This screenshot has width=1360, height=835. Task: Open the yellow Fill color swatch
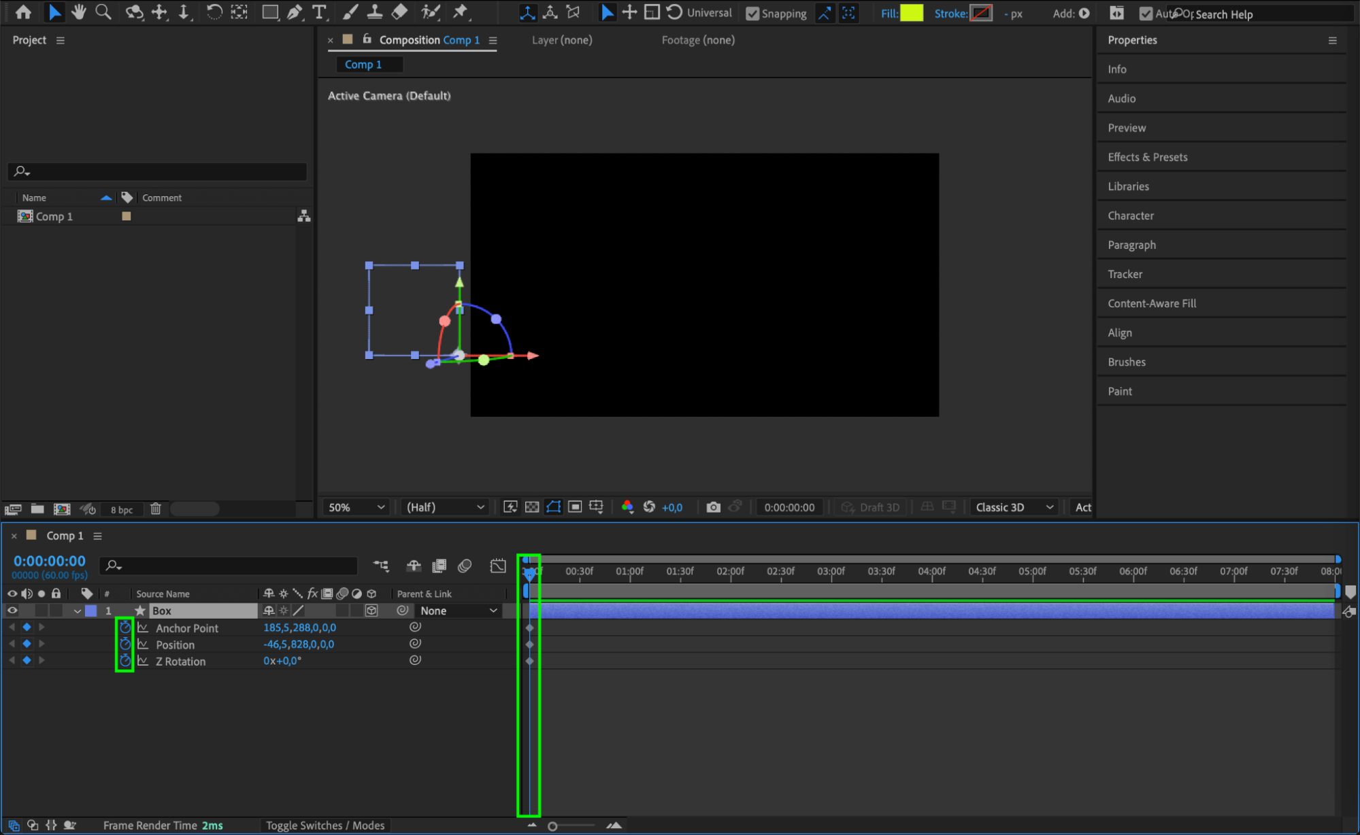911,13
